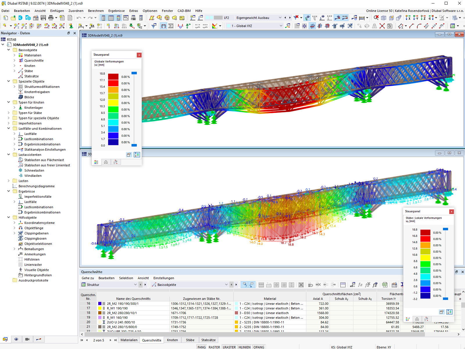
Task: Toggle the RASTER grid status button
Action: (214, 347)
